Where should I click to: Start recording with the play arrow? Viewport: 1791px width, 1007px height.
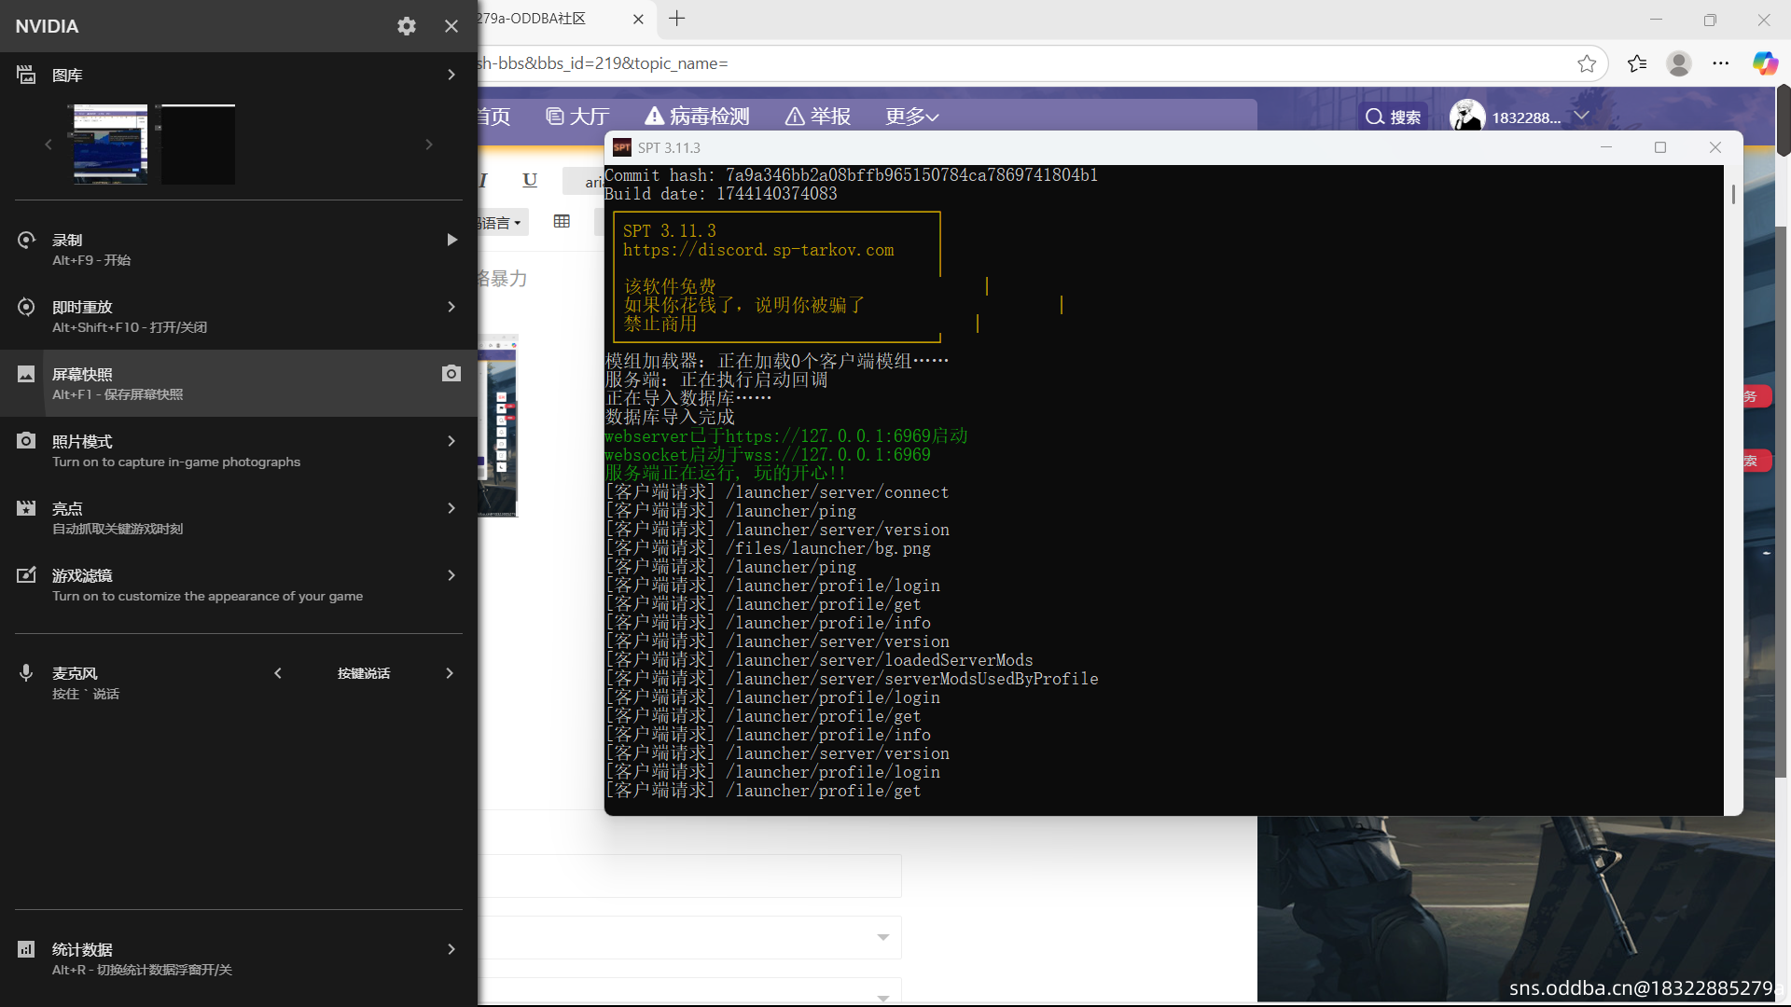click(x=451, y=240)
